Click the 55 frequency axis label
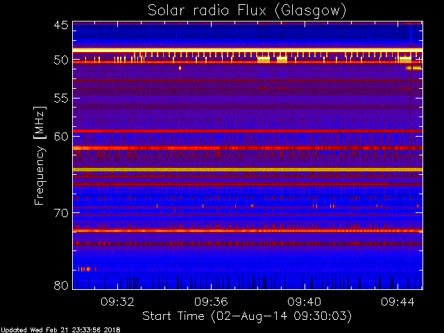444x333 pixels. click(x=61, y=99)
